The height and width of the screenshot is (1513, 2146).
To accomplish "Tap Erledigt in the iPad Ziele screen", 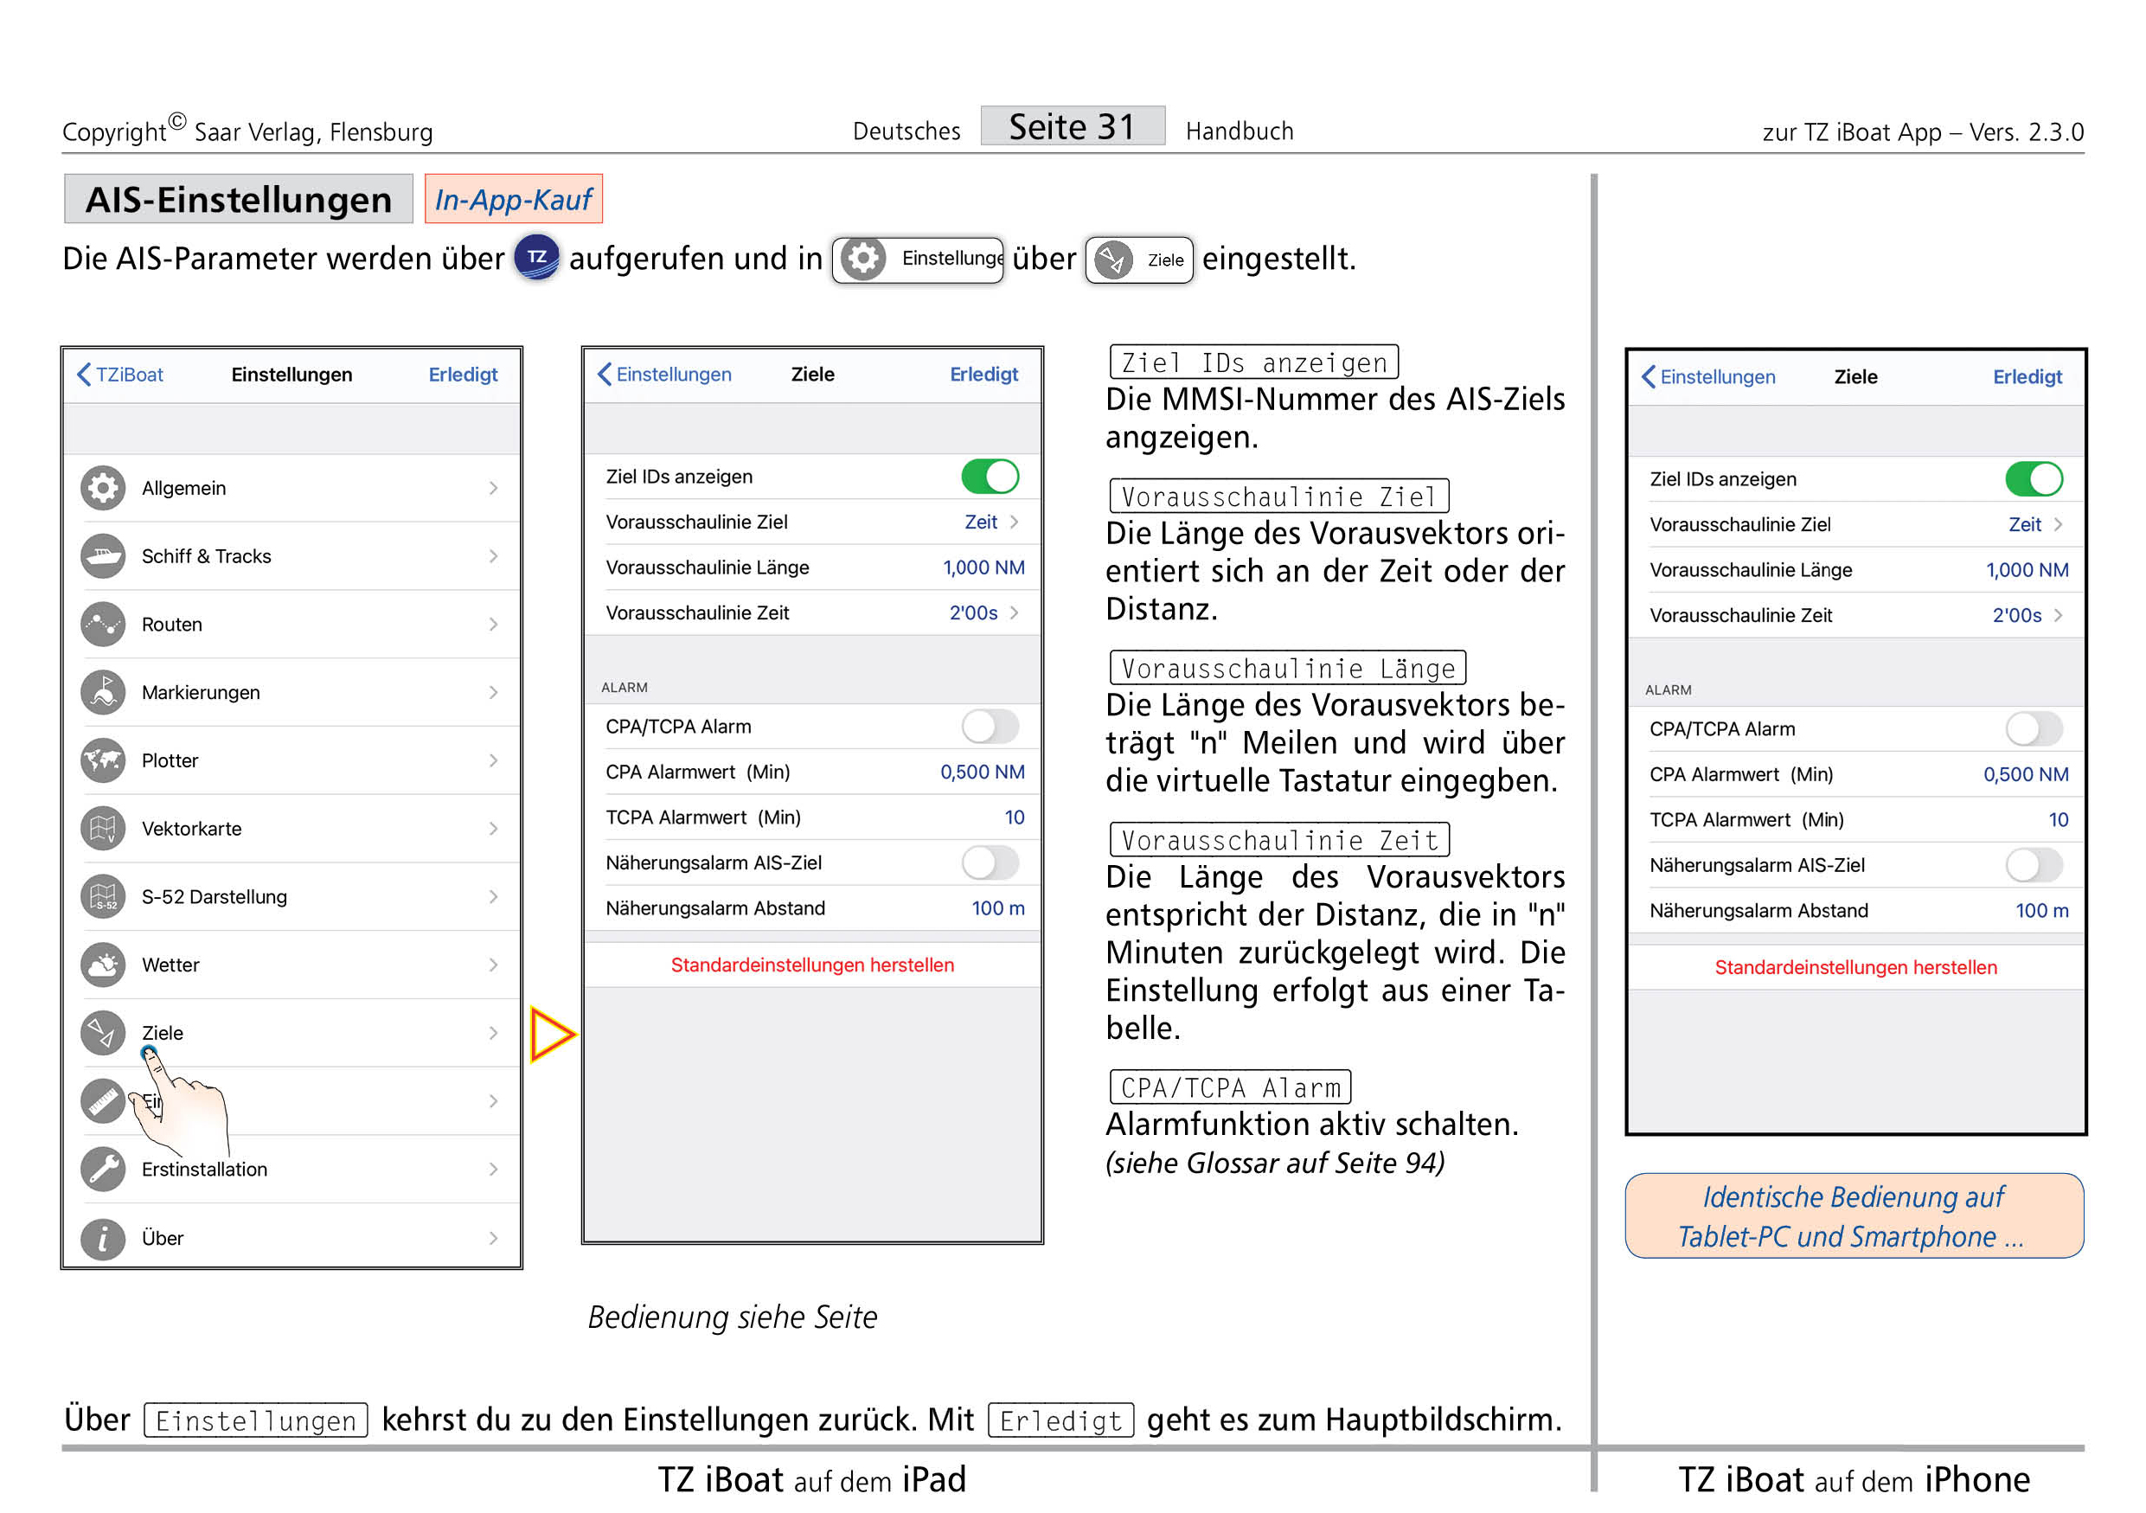I will point(984,375).
